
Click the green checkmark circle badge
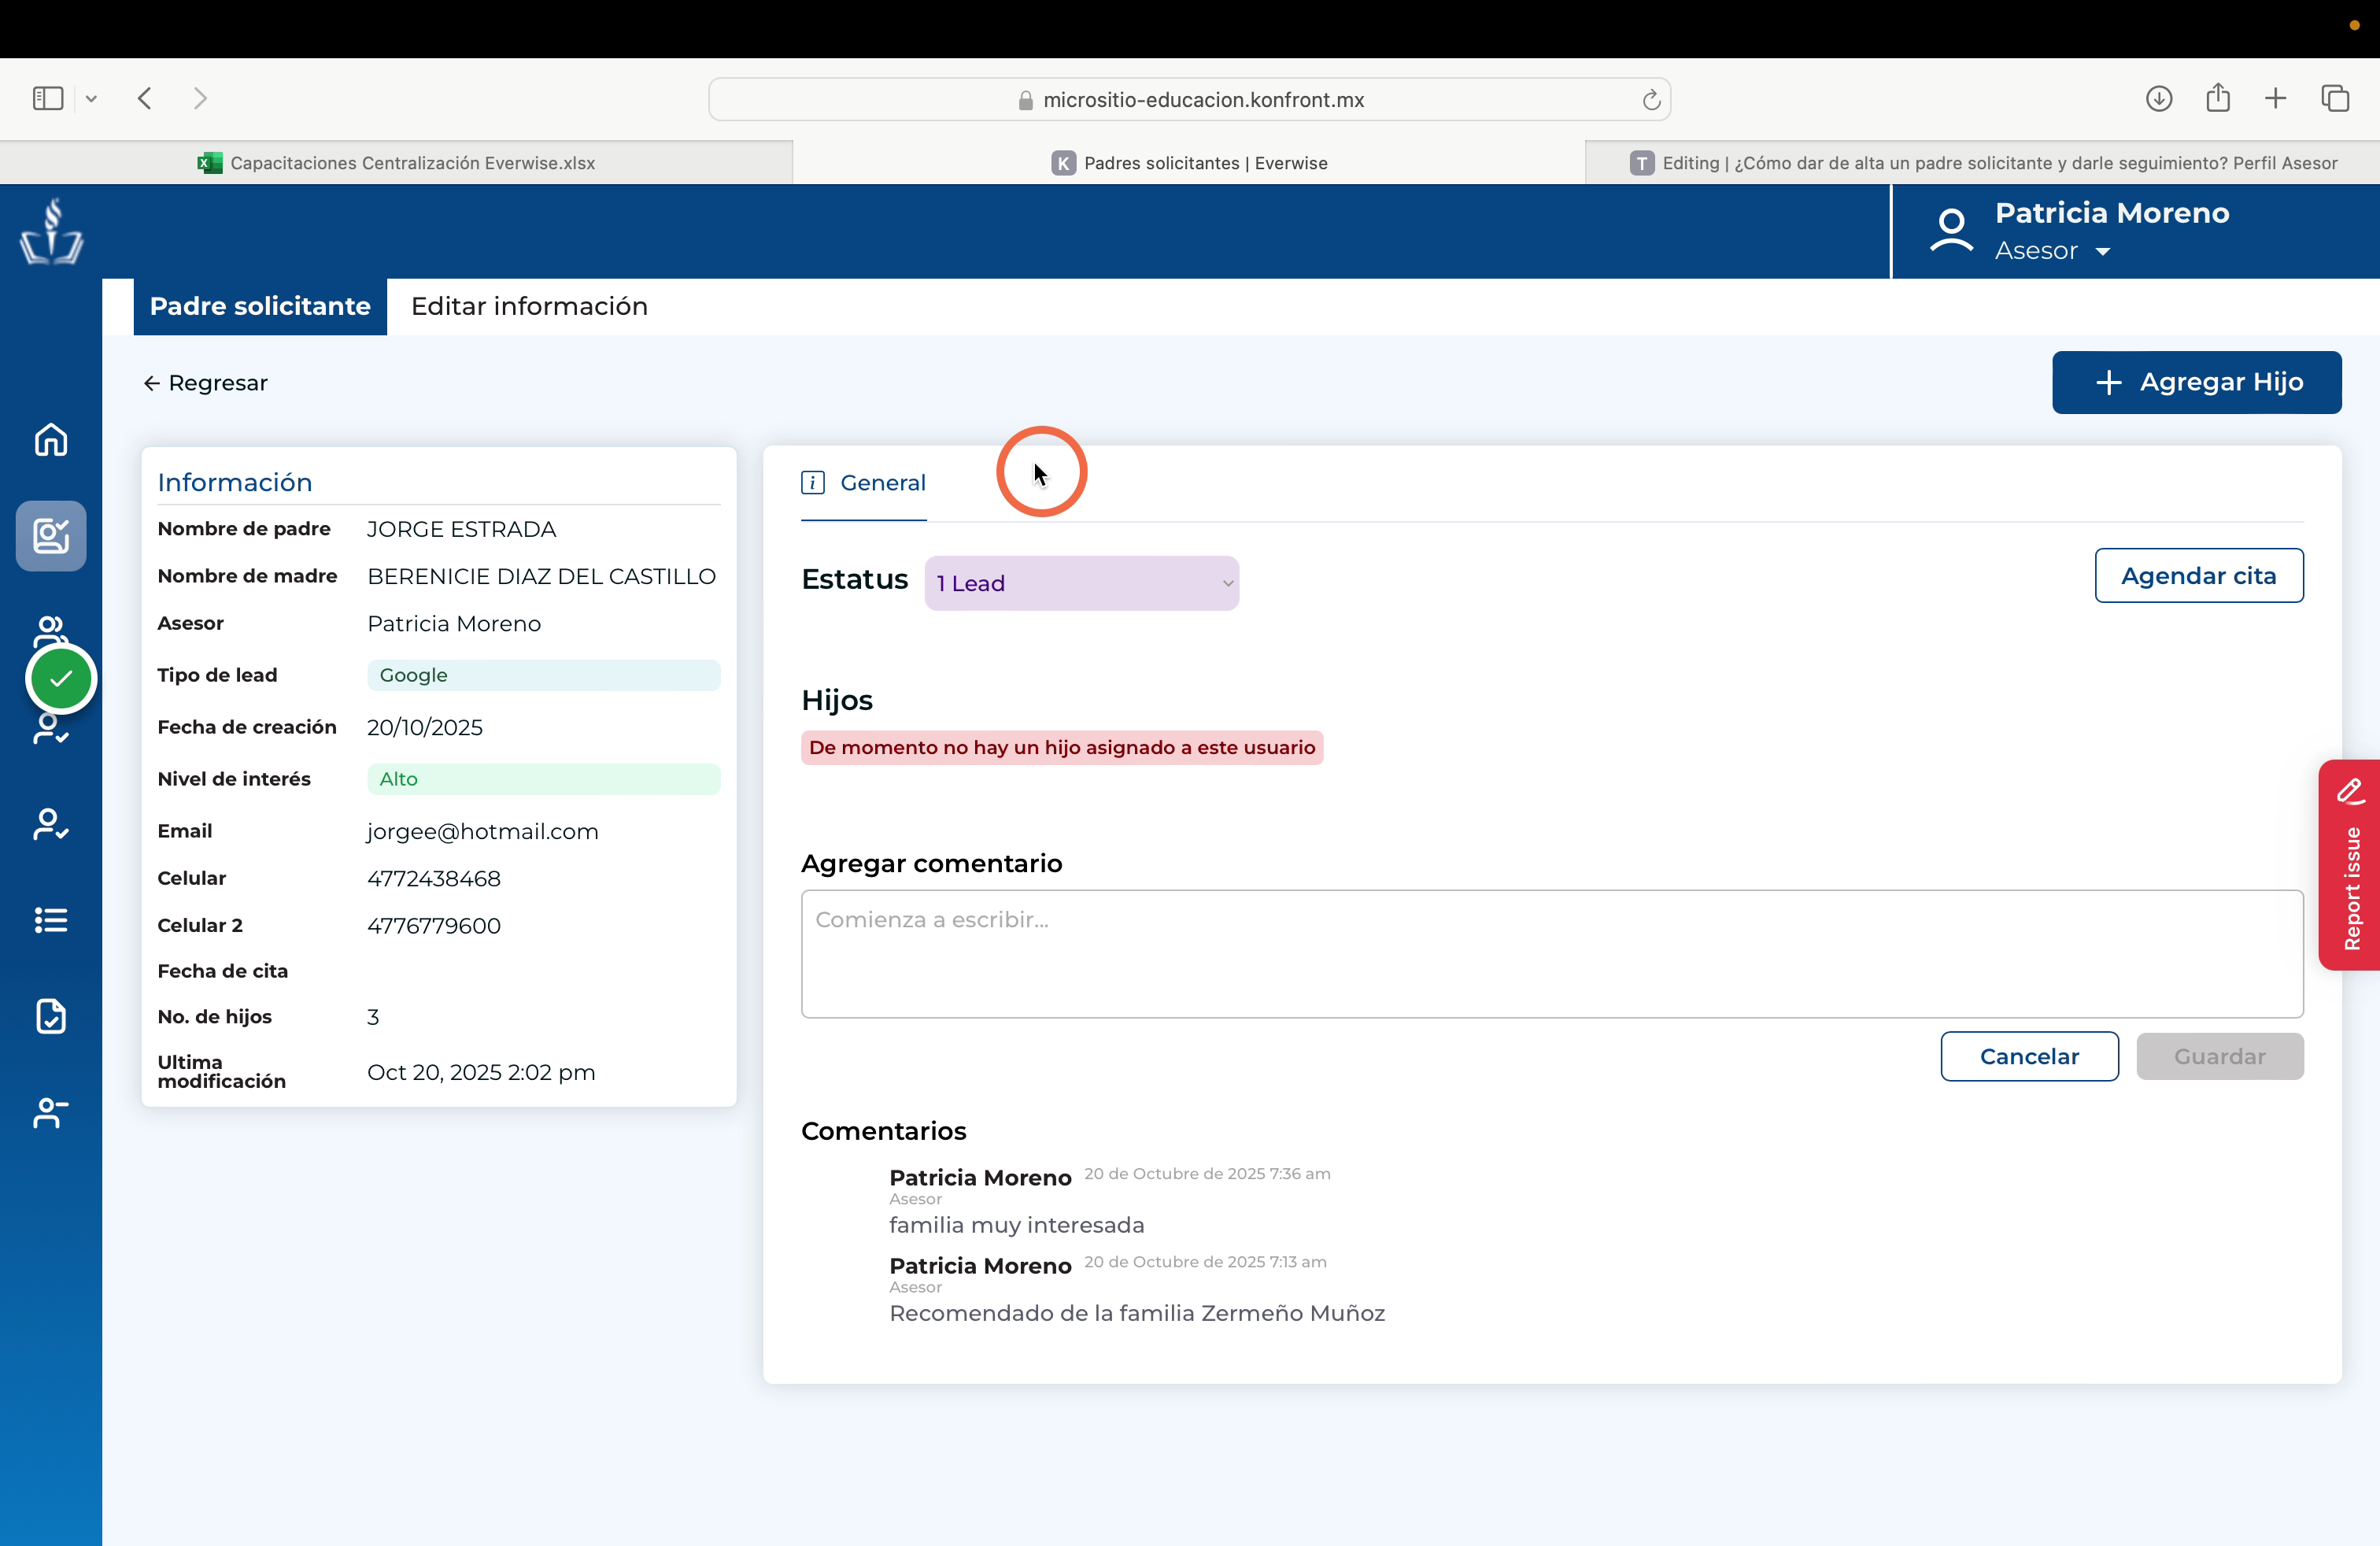click(61, 679)
